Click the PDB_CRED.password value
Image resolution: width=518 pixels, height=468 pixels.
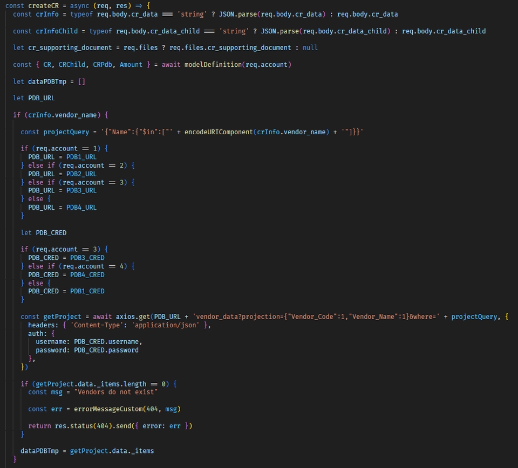pyautogui.click(x=106, y=350)
